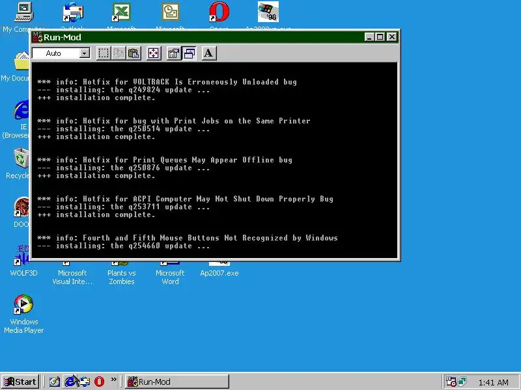This screenshot has width=521, height=390.
Task: Click the 'installing: the q250876 update' line
Action: click(x=124, y=168)
